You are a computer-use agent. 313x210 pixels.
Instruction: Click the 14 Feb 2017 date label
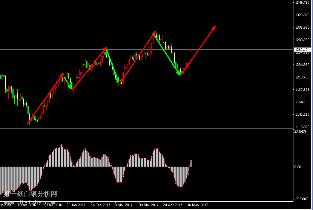tap(100, 205)
